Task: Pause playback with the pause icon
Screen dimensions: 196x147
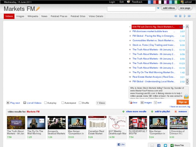Action: (180, 16)
